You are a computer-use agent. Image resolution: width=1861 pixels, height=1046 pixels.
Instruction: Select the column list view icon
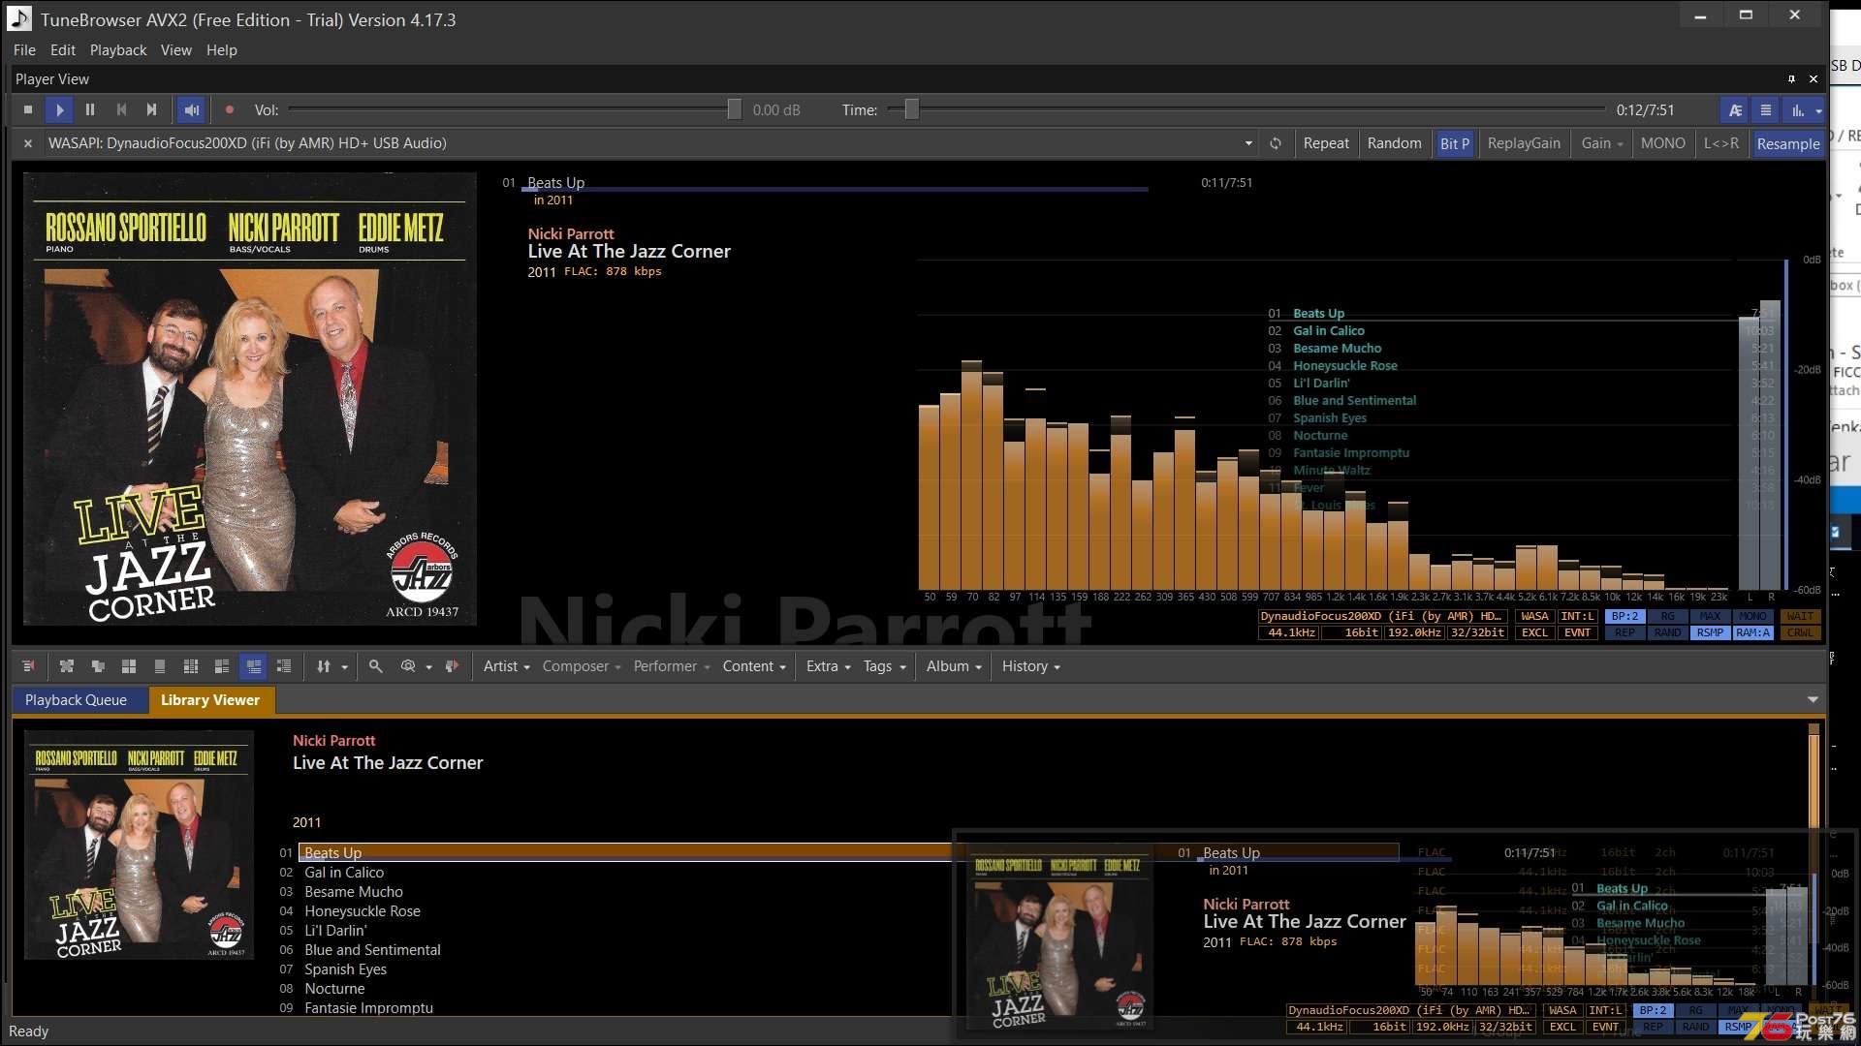(x=191, y=666)
